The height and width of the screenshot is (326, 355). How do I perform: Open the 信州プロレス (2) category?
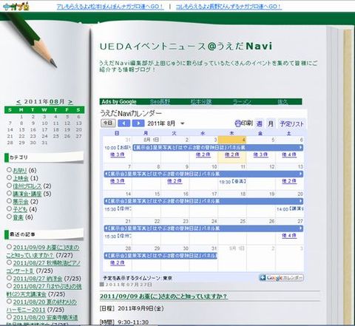click(x=27, y=186)
